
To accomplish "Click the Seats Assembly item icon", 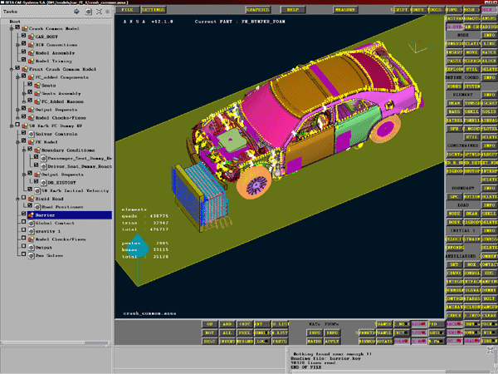I will click(38, 93).
